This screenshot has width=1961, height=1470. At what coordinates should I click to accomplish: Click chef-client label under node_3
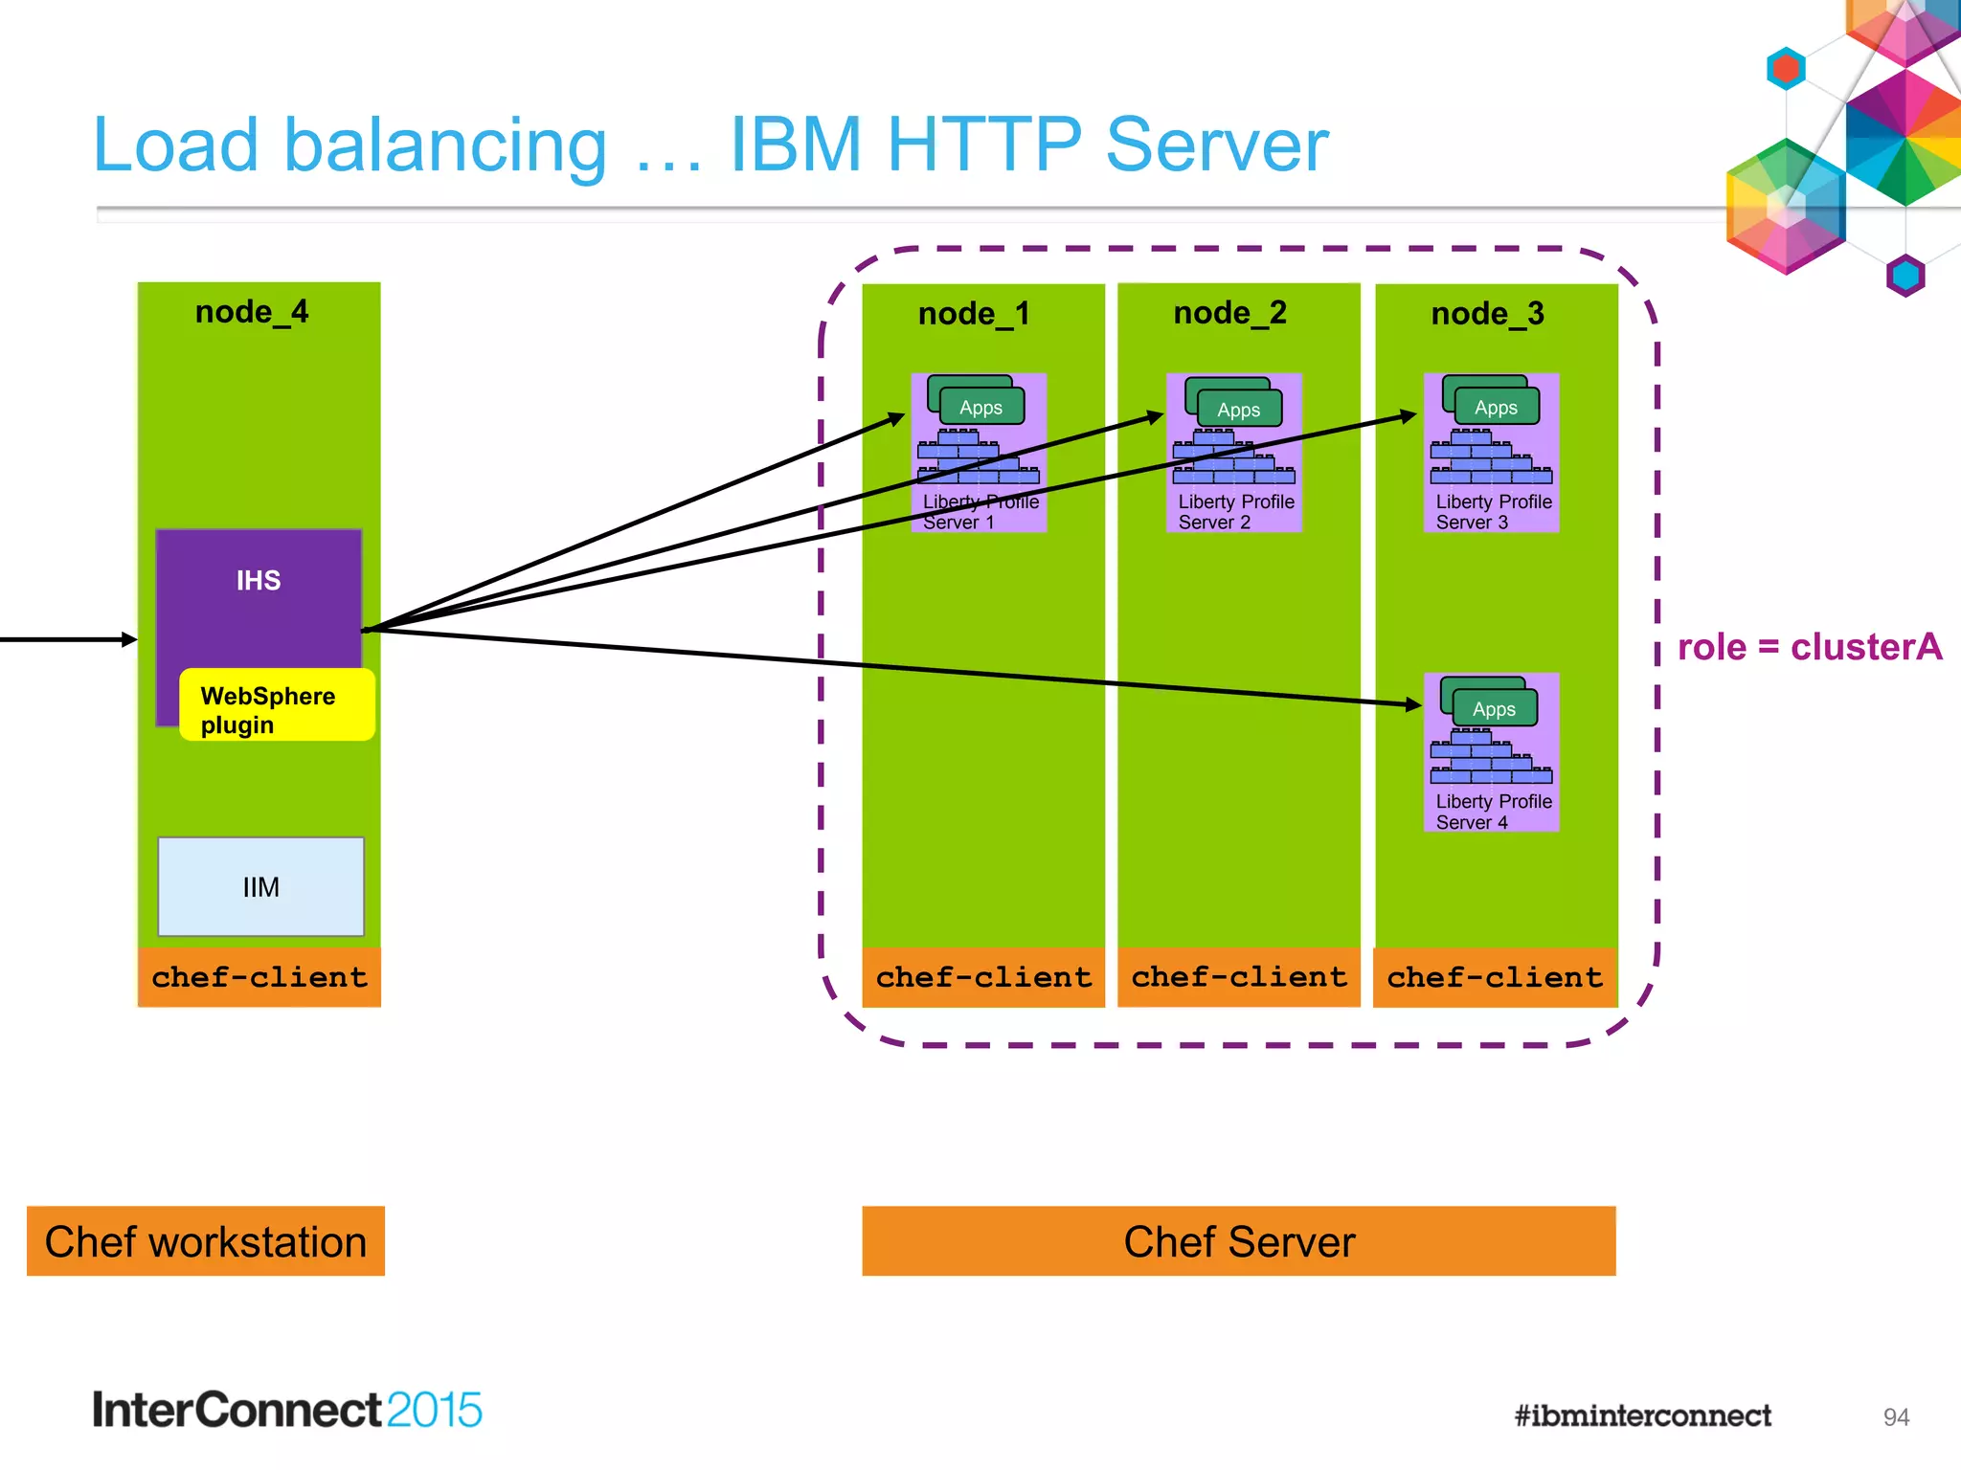[x=1495, y=977]
